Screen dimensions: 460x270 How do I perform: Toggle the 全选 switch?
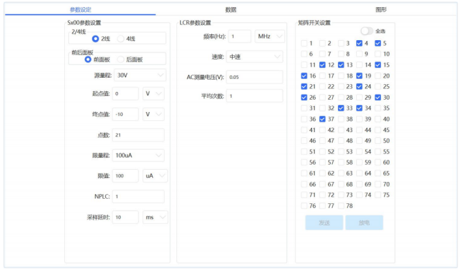coord(367,31)
